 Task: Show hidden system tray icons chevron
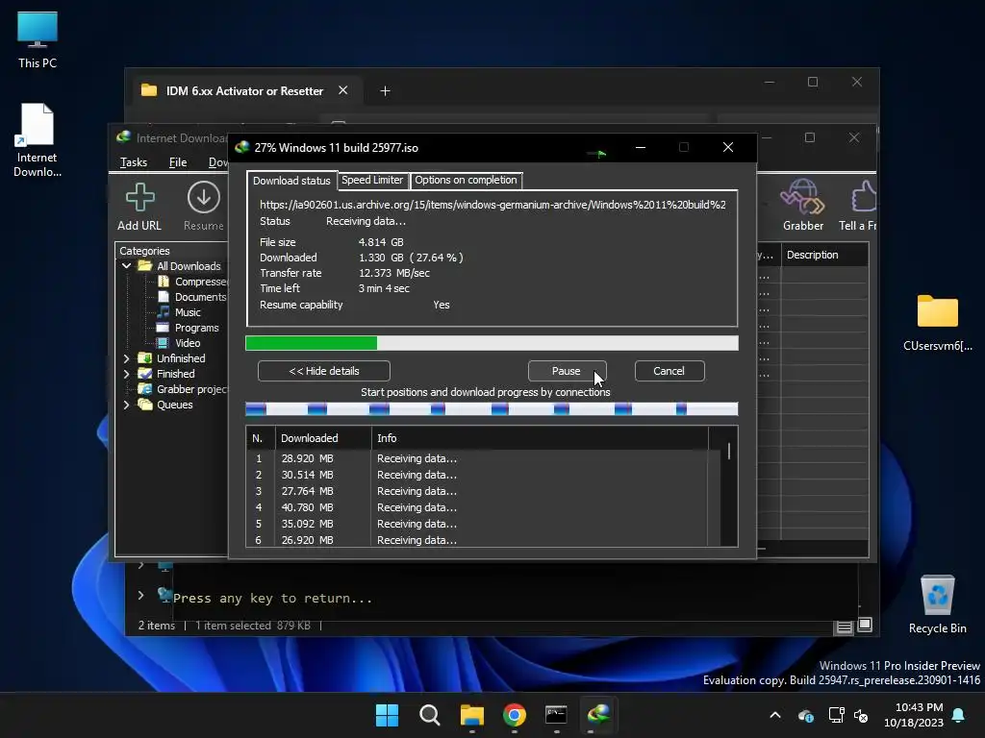click(x=775, y=715)
